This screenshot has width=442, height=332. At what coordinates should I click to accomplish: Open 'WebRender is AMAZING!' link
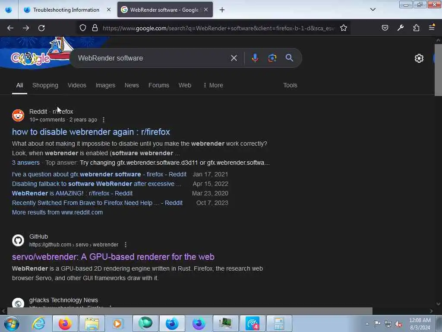(72, 193)
